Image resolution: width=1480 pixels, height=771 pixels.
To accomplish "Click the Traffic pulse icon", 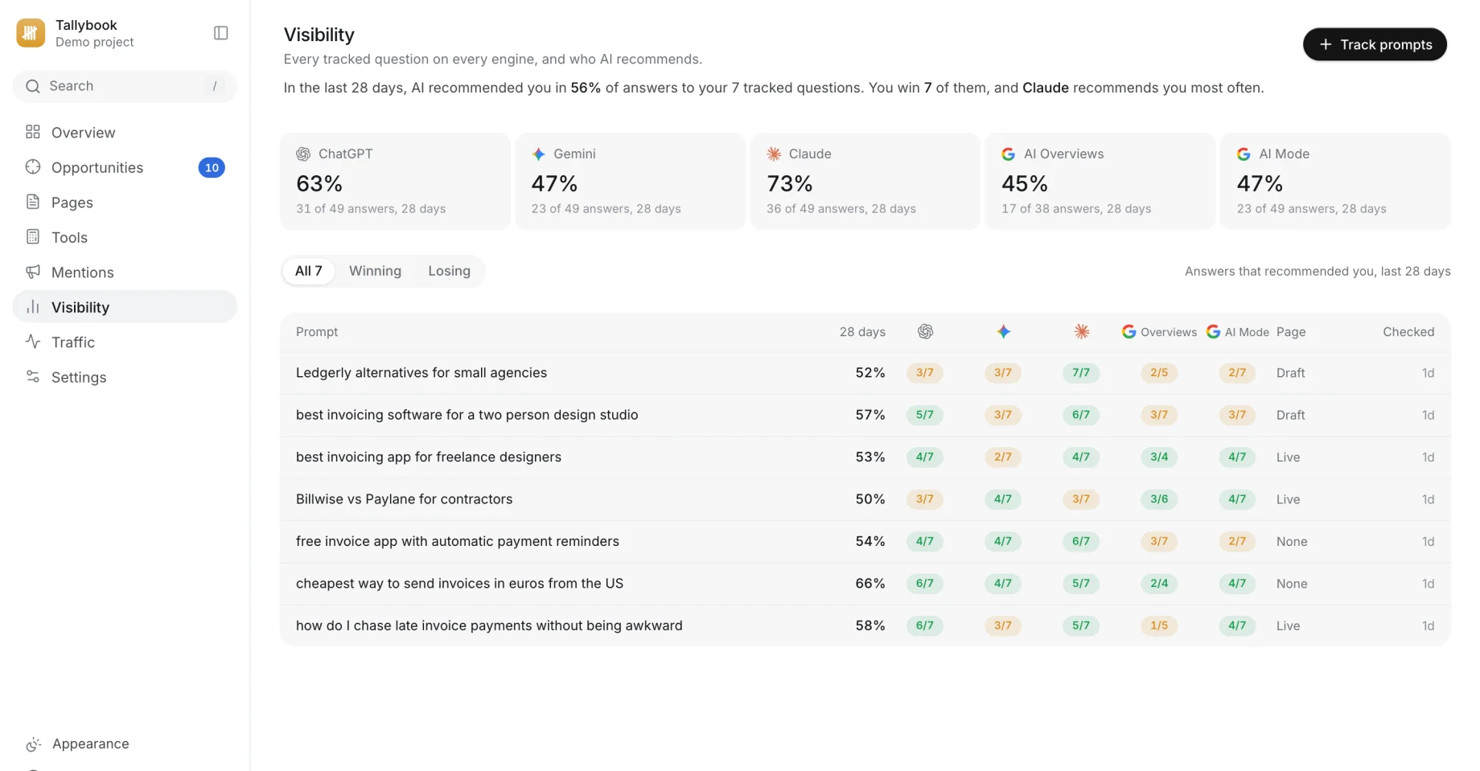I will pyautogui.click(x=33, y=342).
